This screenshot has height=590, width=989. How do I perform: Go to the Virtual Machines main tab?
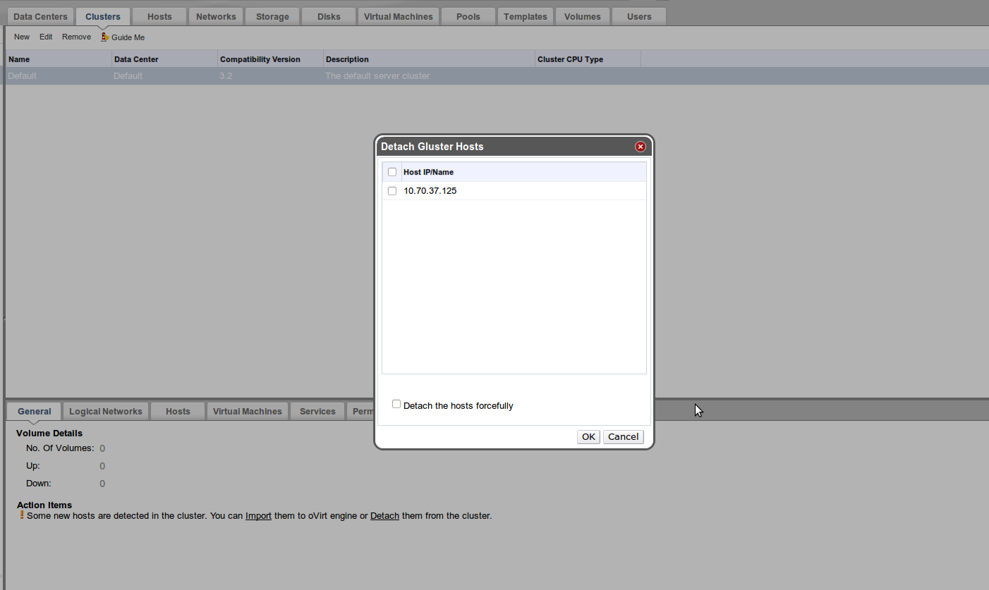click(398, 16)
